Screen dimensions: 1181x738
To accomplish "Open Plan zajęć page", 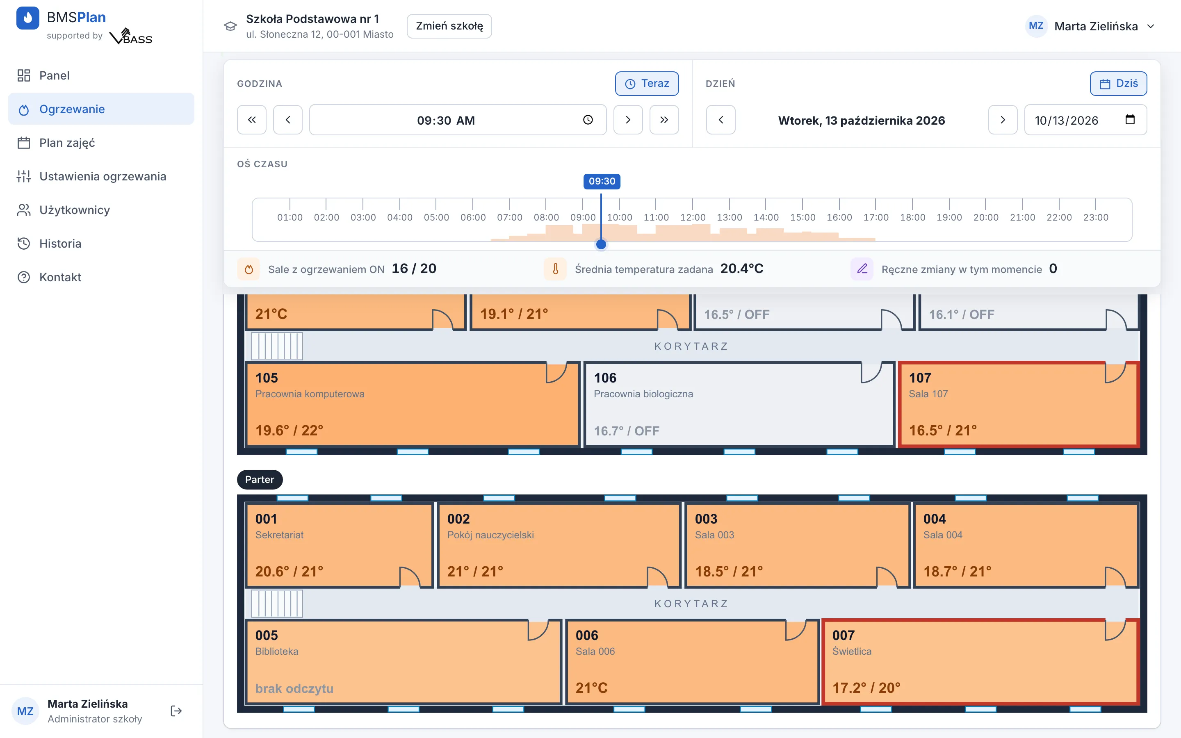I will (x=101, y=143).
